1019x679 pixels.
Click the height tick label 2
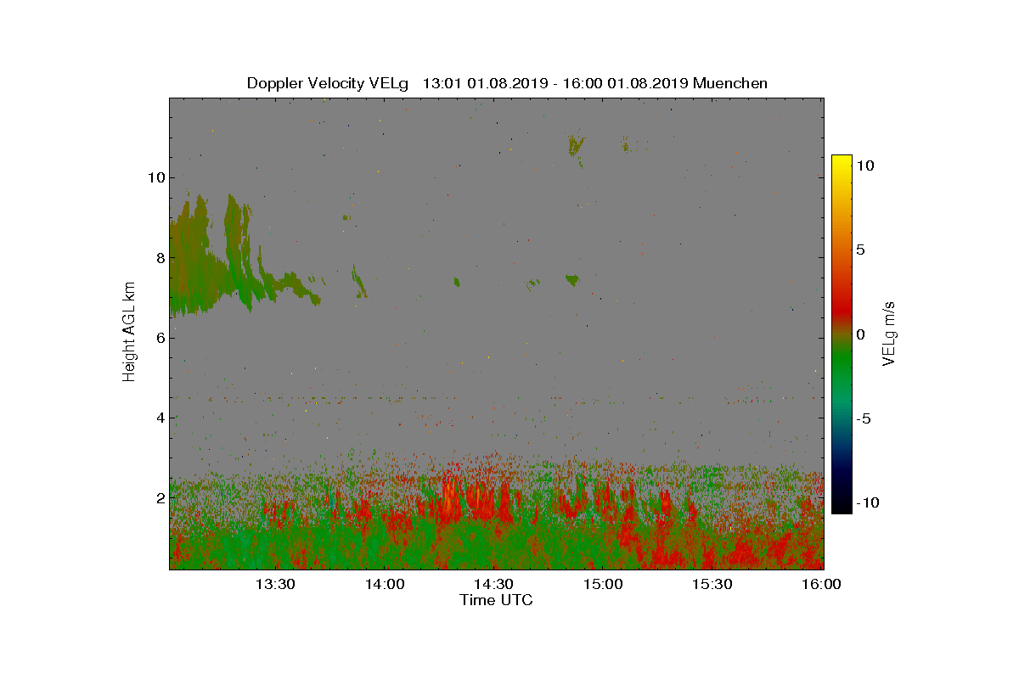[x=159, y=497]
